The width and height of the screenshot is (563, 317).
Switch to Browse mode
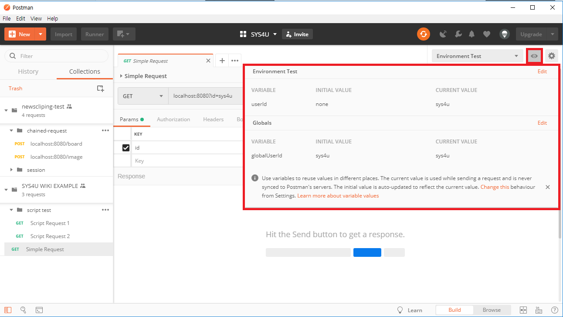click(x=492, y=310)
